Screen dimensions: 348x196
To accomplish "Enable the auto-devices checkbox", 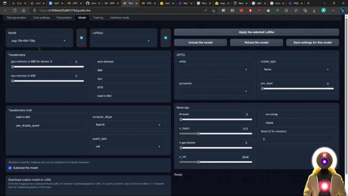I will tap(94, 62).
